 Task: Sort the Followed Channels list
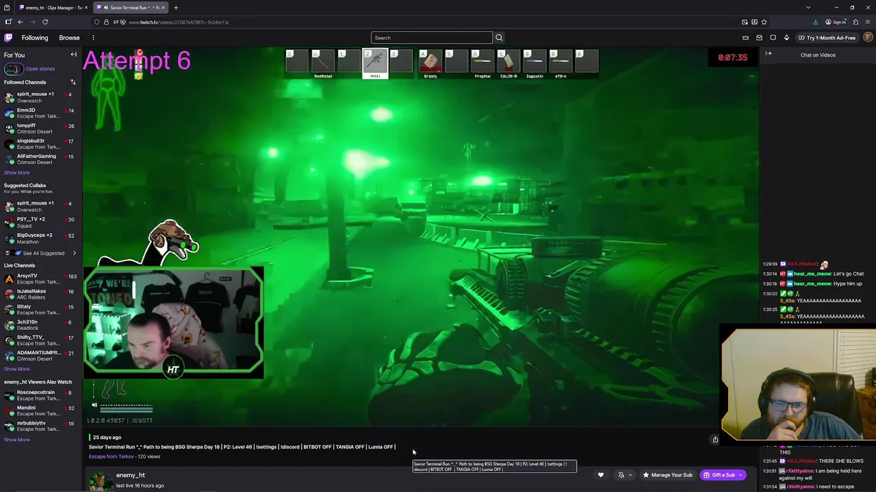pyautogui.click(x=73, y=82)
